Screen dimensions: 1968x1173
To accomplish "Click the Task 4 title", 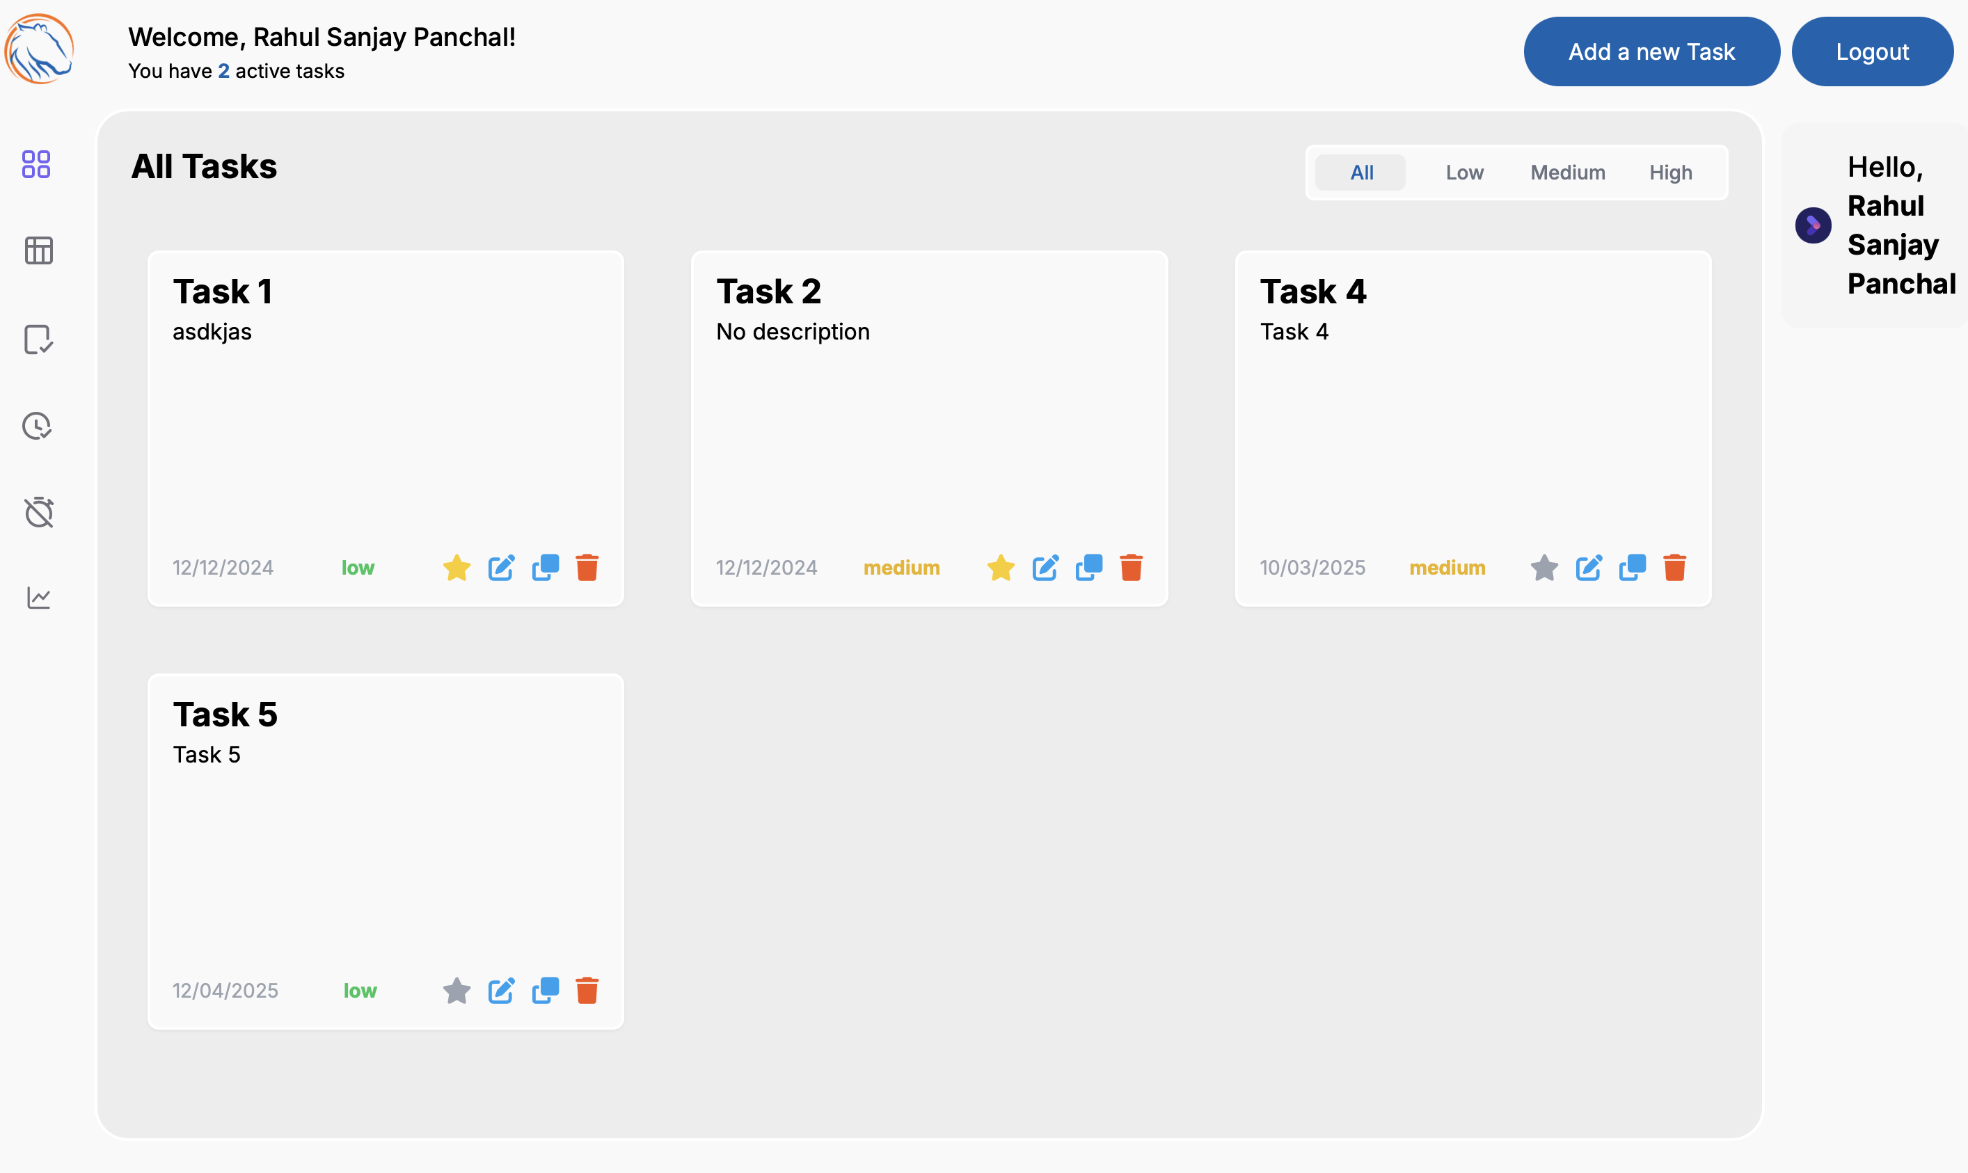I will click(1312, 292).
